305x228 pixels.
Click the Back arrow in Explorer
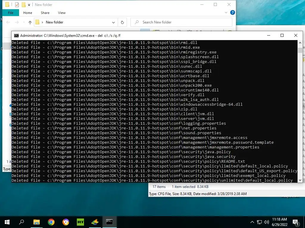tap(8, 22)
